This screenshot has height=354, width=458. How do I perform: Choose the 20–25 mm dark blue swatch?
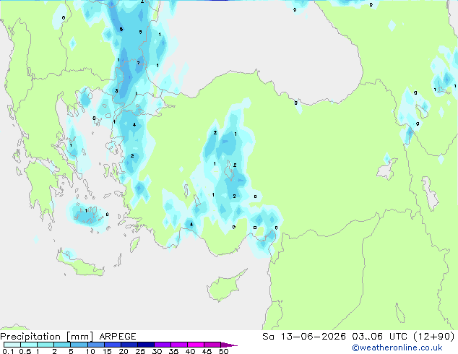click(129, 345)
